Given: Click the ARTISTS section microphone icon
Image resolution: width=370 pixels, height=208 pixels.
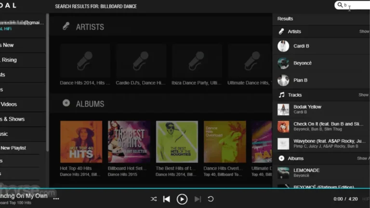Looking at the screenshot, I should 66,26.
